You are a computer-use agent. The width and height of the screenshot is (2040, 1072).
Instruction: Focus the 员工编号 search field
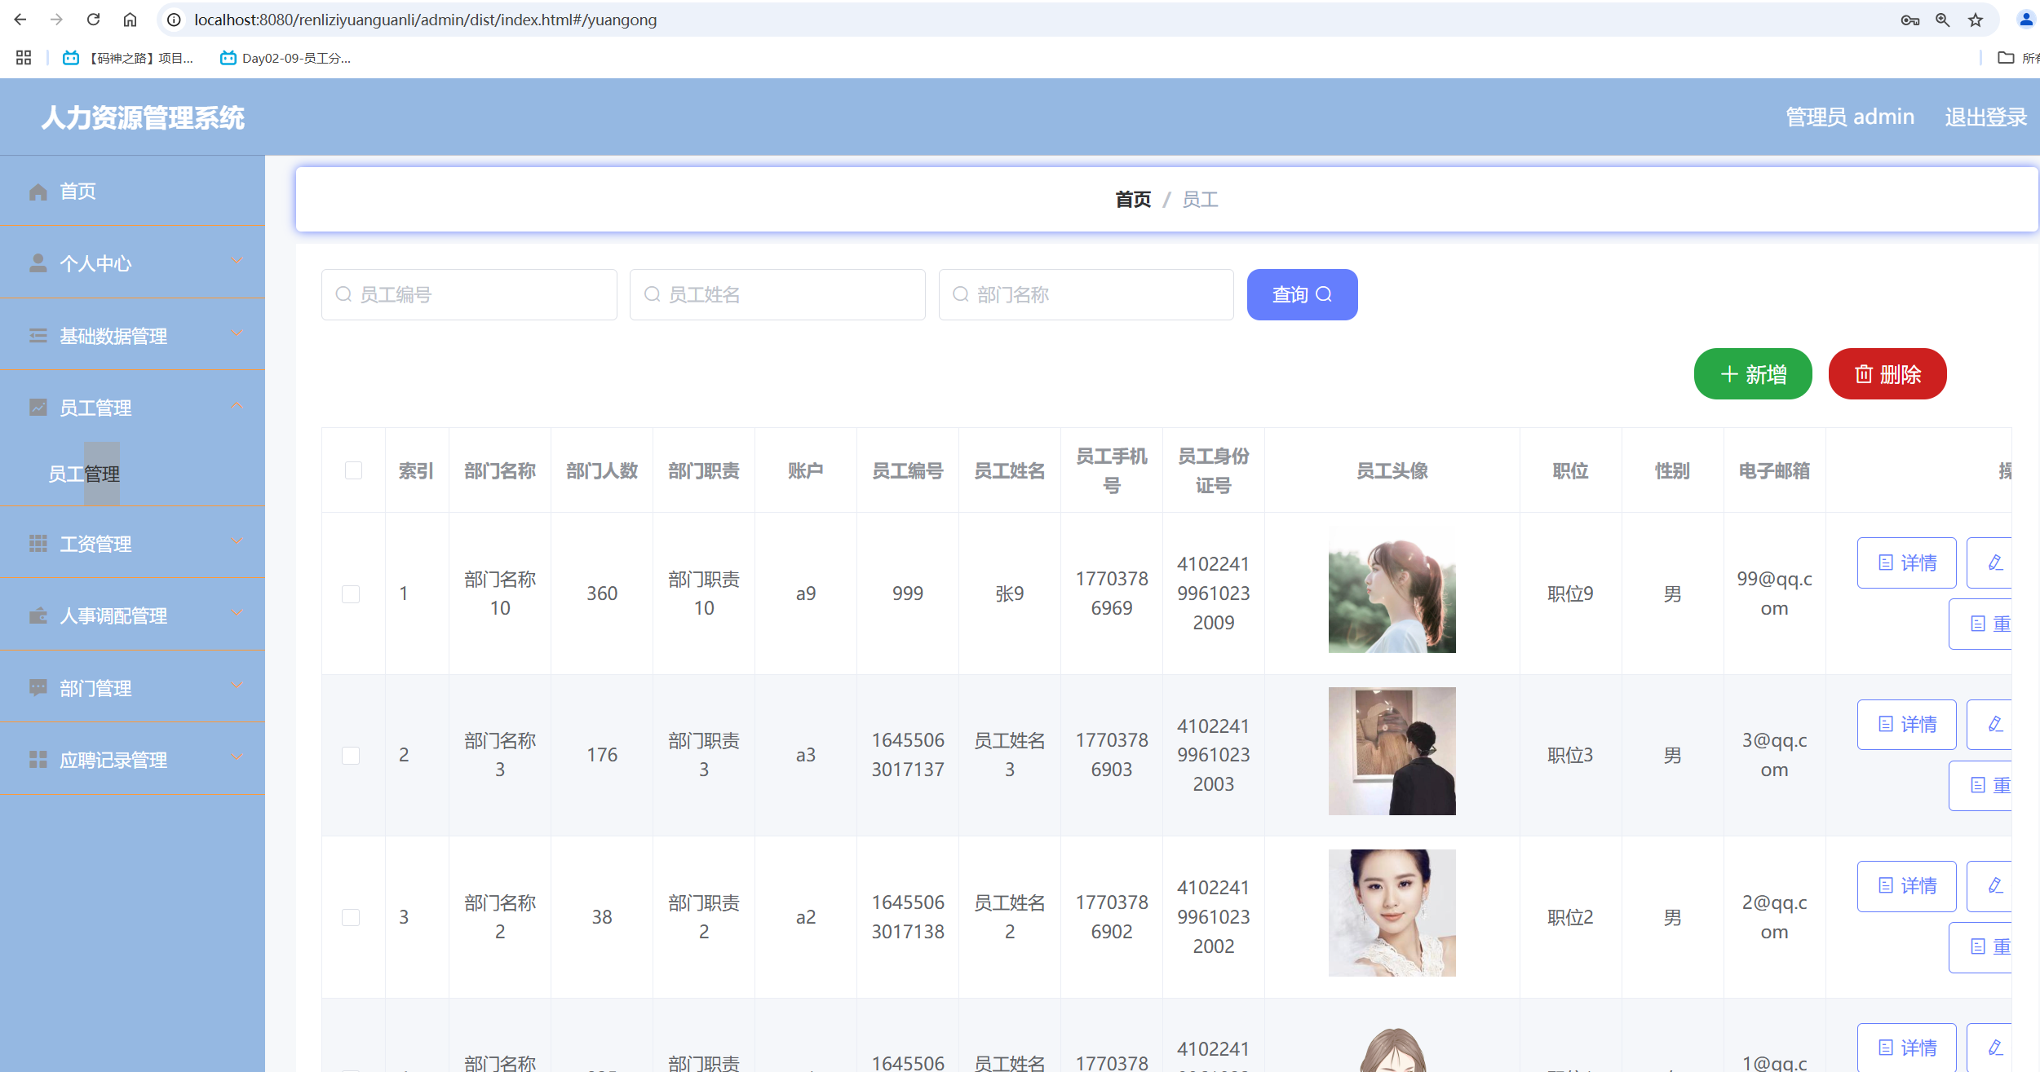pyautogui.click(x=469, y=294)
